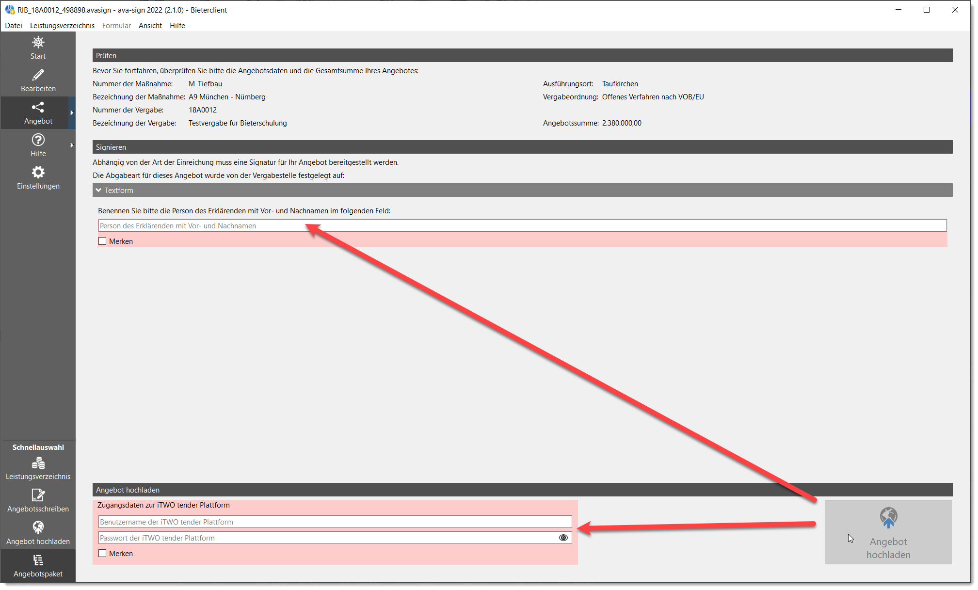Enable Merken checkbox for iTWO credentials

[x=102, y=553]
